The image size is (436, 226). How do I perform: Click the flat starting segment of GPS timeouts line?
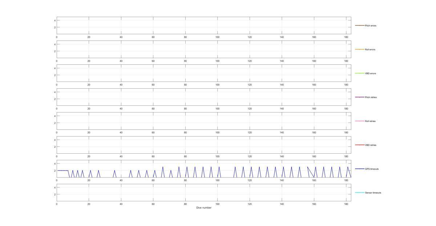coord(63,170)
